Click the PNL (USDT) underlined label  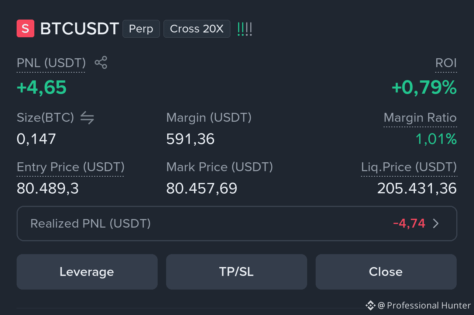pos(51,63)
